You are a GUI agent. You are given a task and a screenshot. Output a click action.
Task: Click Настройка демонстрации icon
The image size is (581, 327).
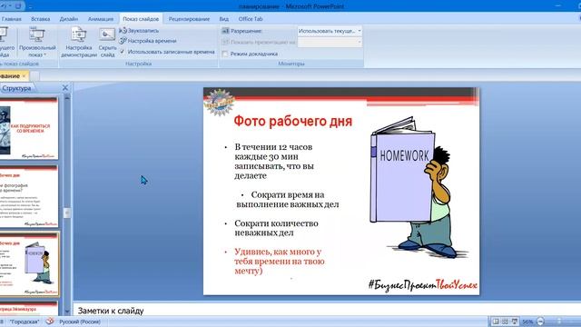pyautogui.click(x=79, y=35)
